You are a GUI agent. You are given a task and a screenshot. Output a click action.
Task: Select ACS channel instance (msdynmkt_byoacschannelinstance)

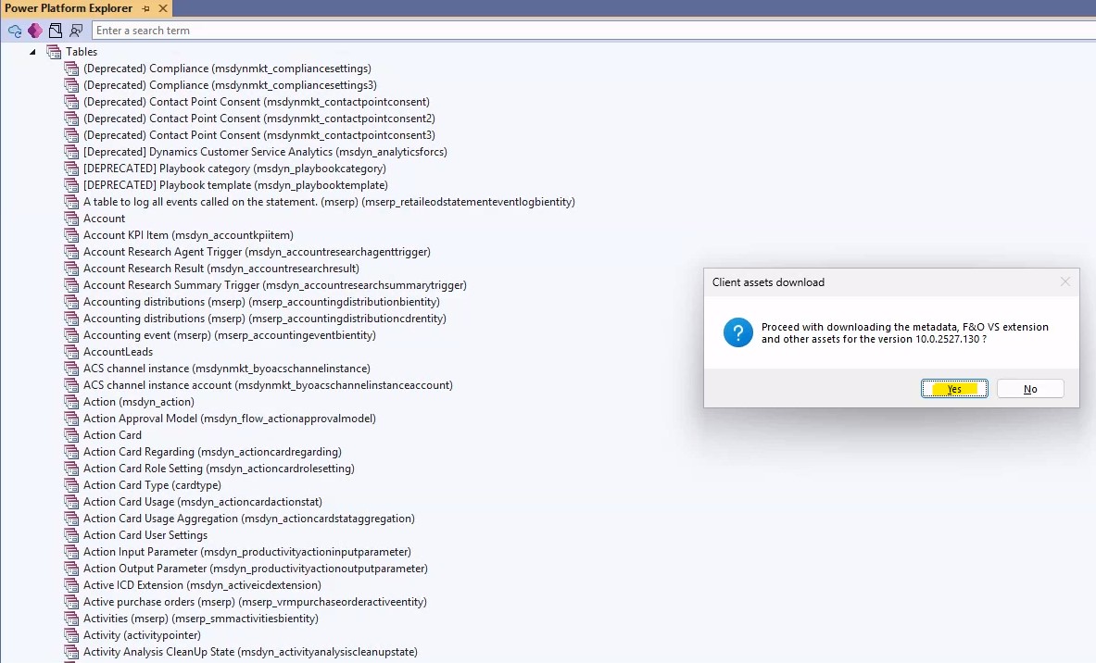[226, 369]
